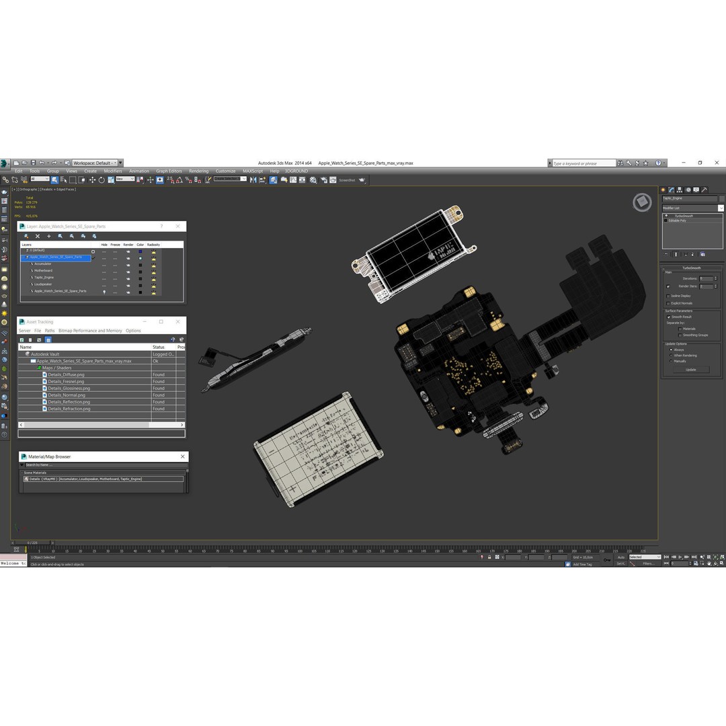Open the Utilities hammer tab
726x726 pixels.
coord(704,190)
